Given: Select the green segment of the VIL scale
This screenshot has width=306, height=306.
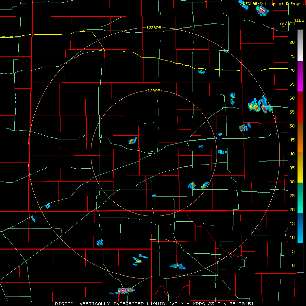Looking at the screenshot, I should (300, 198).
